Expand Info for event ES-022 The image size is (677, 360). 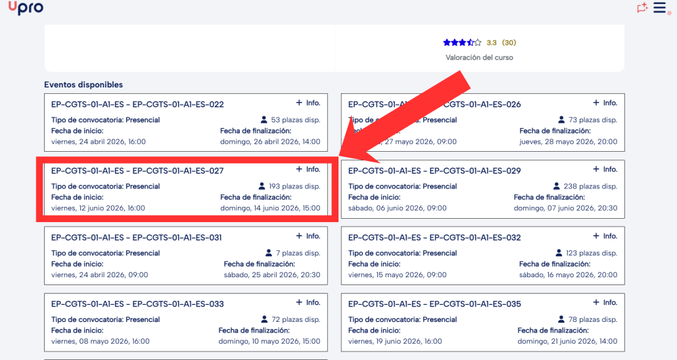point(308,103)
